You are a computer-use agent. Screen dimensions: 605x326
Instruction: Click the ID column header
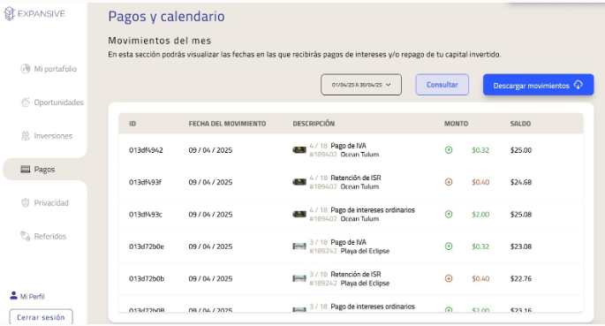[132, 124]
